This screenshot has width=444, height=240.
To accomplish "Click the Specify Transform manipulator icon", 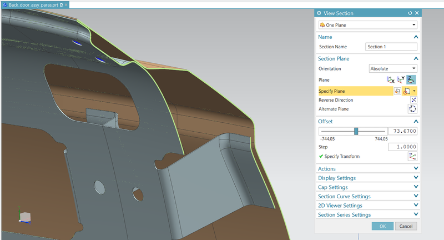I will pyautogui.click(x=412, y=157).
